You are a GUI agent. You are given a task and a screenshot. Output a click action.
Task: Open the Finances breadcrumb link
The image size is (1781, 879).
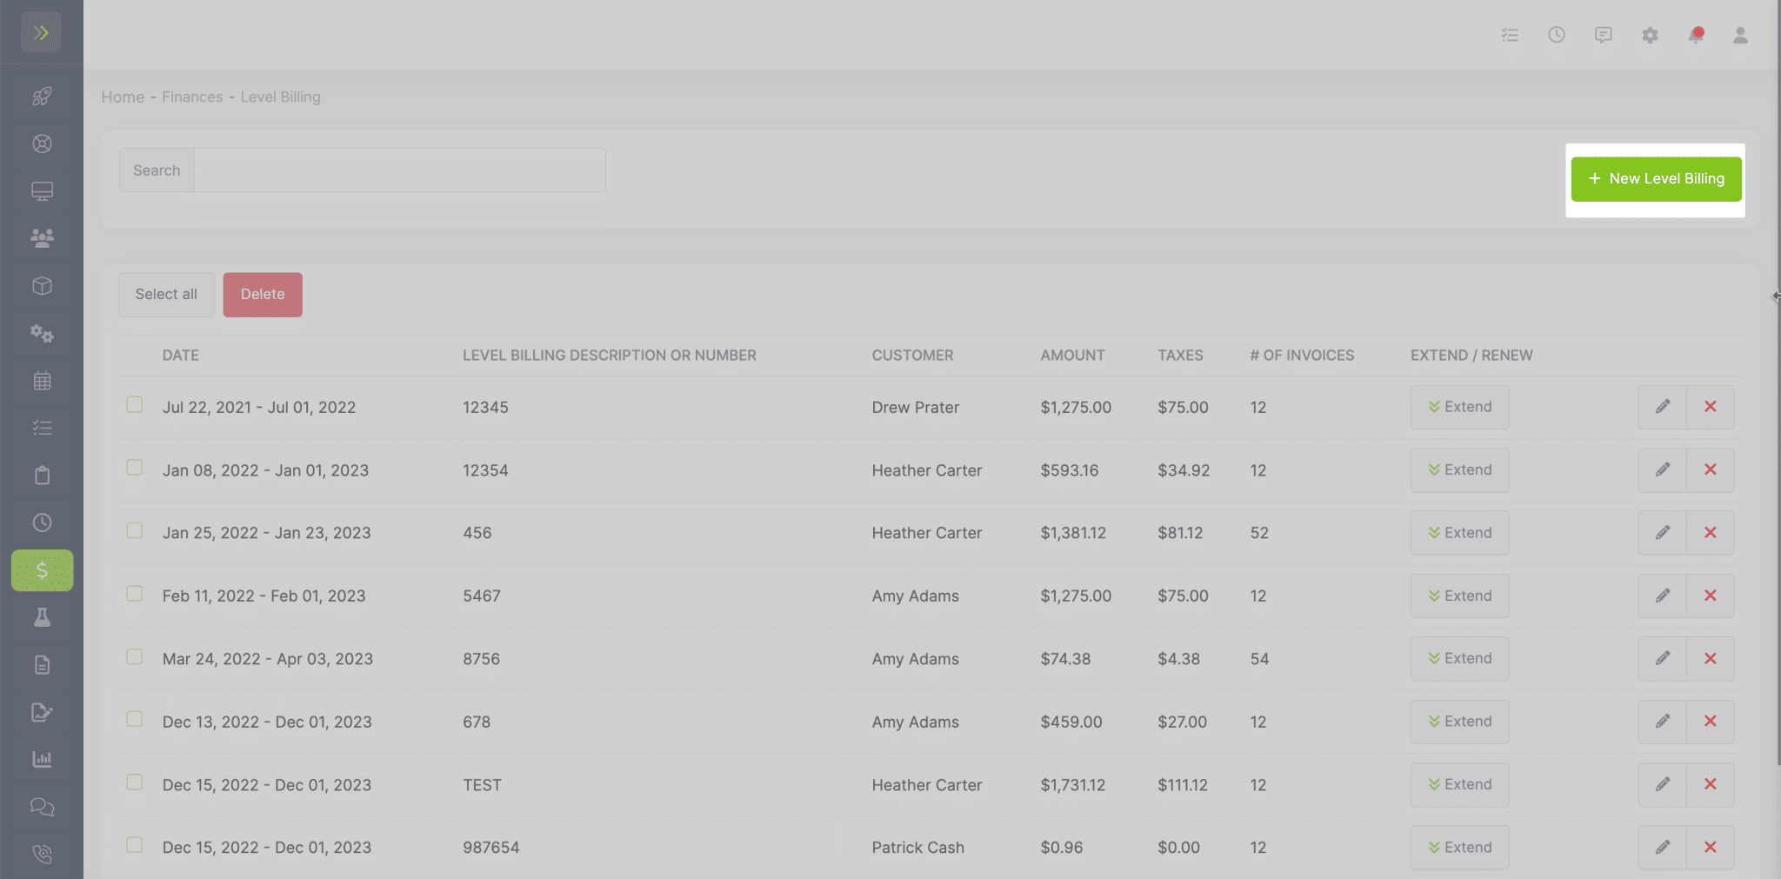click(x=192, y=97)
